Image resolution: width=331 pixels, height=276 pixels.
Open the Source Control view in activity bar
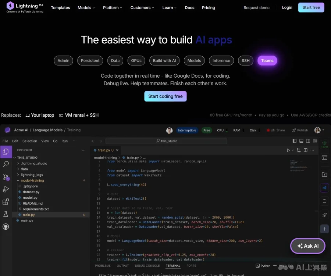tap(6, 177)
